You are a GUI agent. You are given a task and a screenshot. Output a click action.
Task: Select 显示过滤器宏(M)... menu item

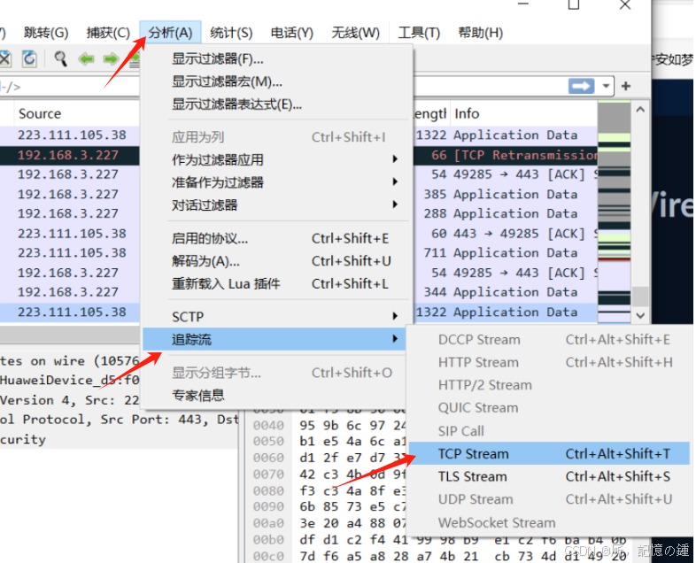pos(276,81)
